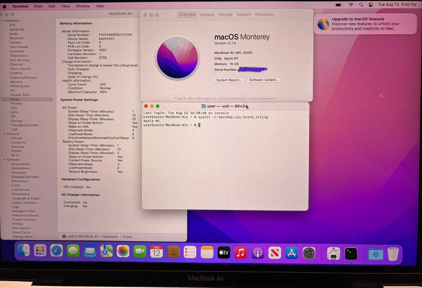This screenshot has width=422, height=288.
Task: Open System Information icon in Dock
Action: point(333,254)
